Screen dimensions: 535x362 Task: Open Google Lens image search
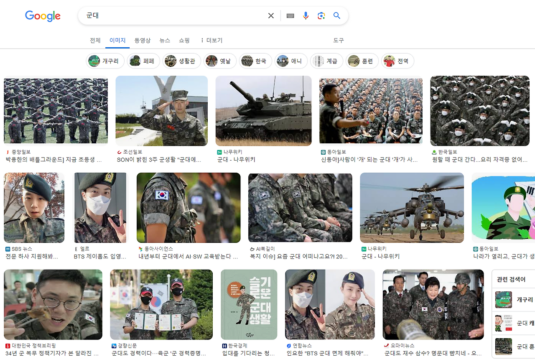[321, 15]
